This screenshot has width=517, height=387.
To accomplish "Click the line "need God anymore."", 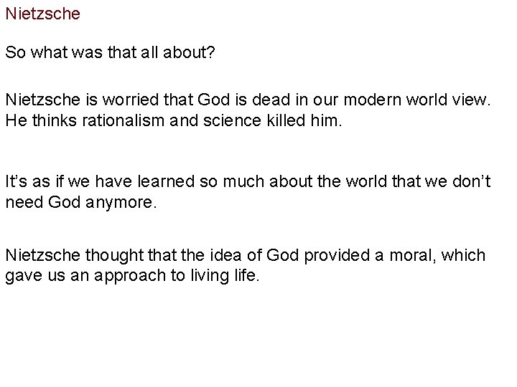I will pyautogui.click(x=80, y=202).
